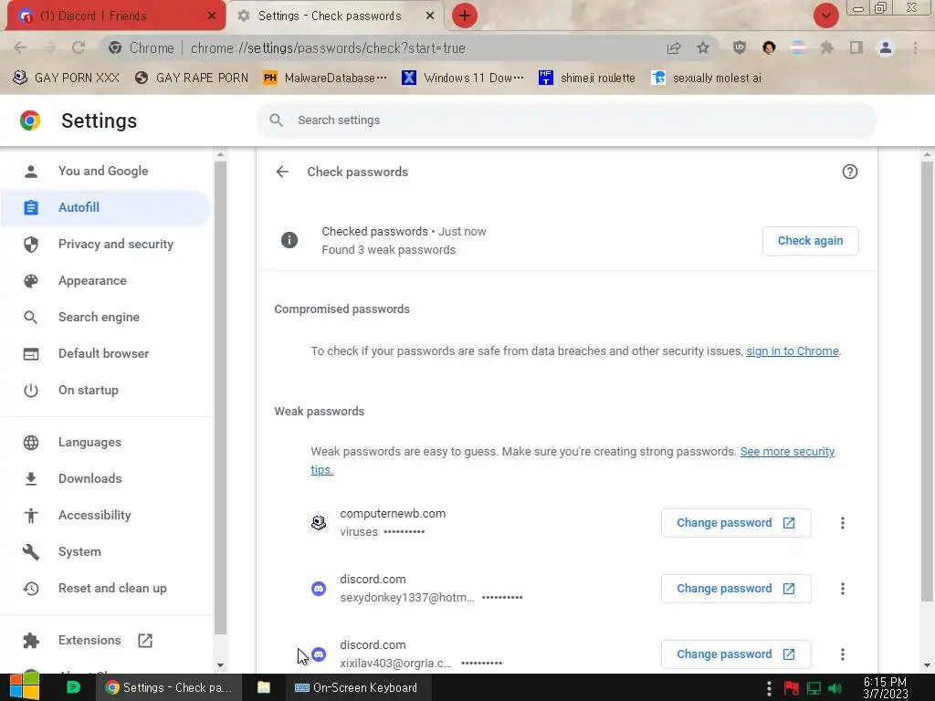Open the Chrome profile avatar icon
The height and width of the screenshot is (701, 935).
tap(886, 47)
